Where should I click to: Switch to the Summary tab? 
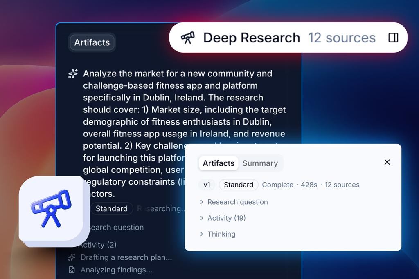[260, 163]
